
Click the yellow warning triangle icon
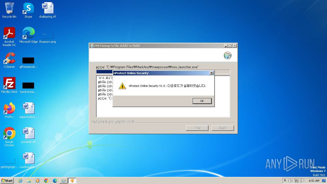[122, 86]
